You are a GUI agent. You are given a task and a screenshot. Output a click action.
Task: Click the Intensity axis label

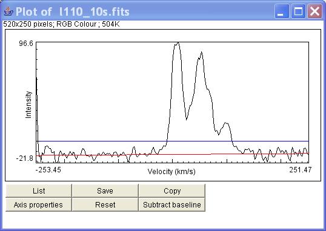click(x=28, y=105)
